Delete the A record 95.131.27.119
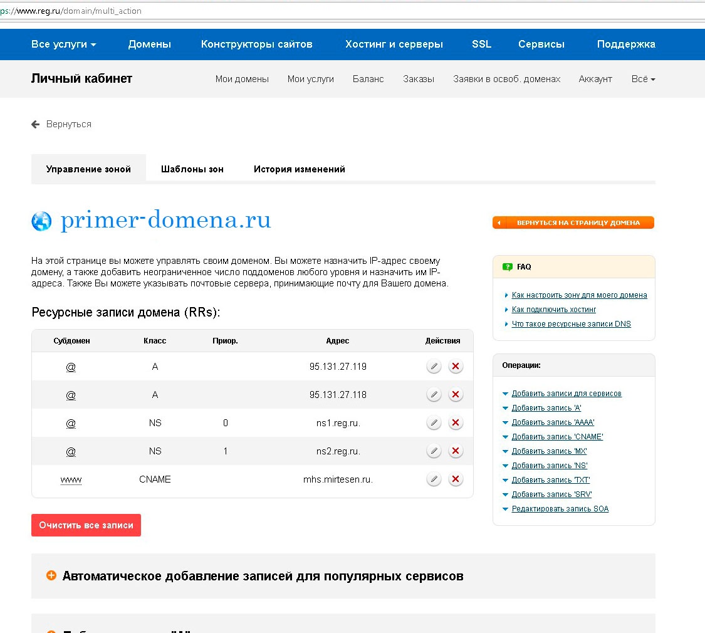Image resolution: width=705 pixels, height=633 pixels. click(456, 367)
